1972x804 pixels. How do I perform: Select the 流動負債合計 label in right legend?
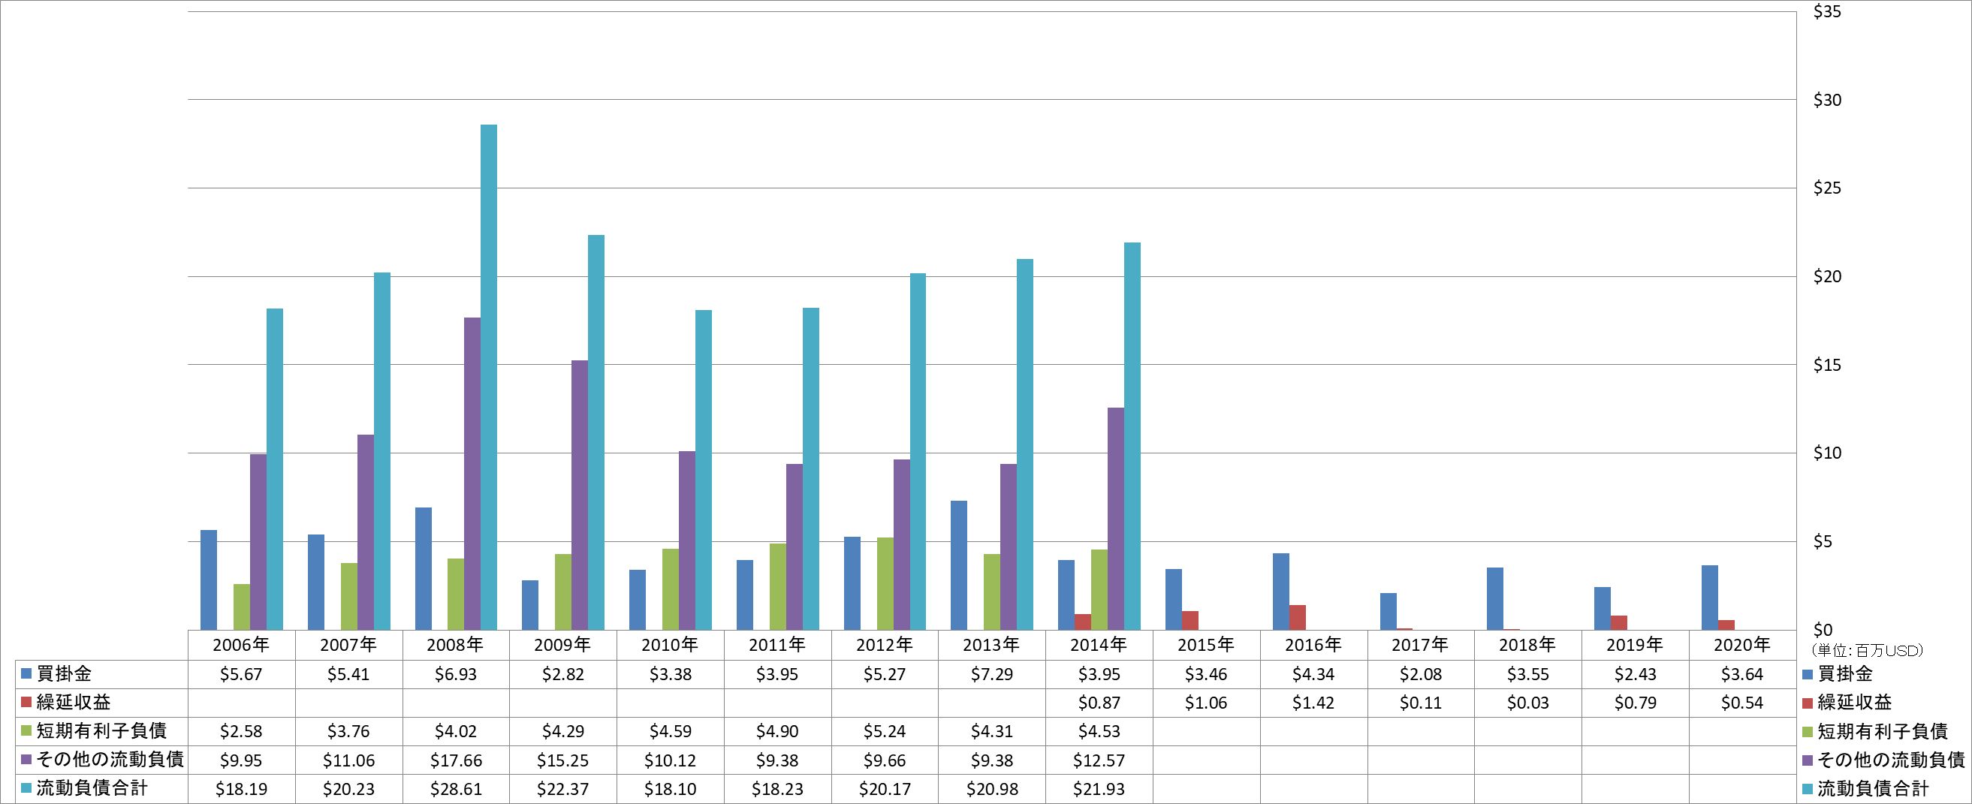pos(1872,789)
